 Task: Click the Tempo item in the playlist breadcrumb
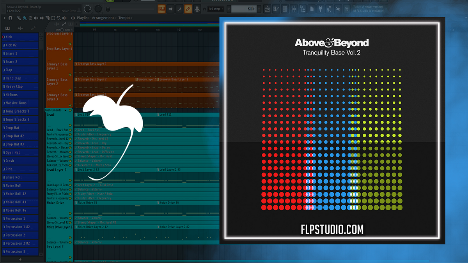(123, 18)
